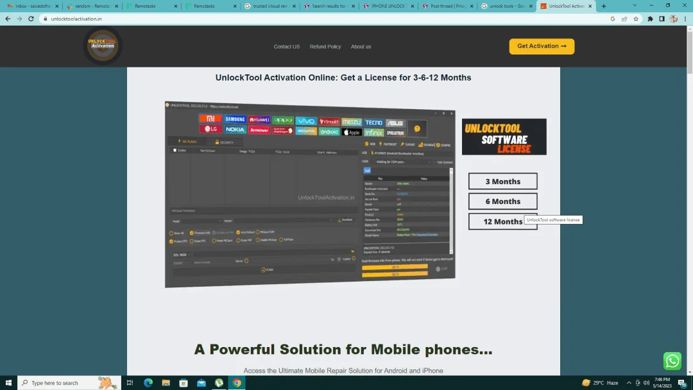The image size is (693, 390).
Task: Open File Explorer from the taskbar
Action: coord(166,382)
